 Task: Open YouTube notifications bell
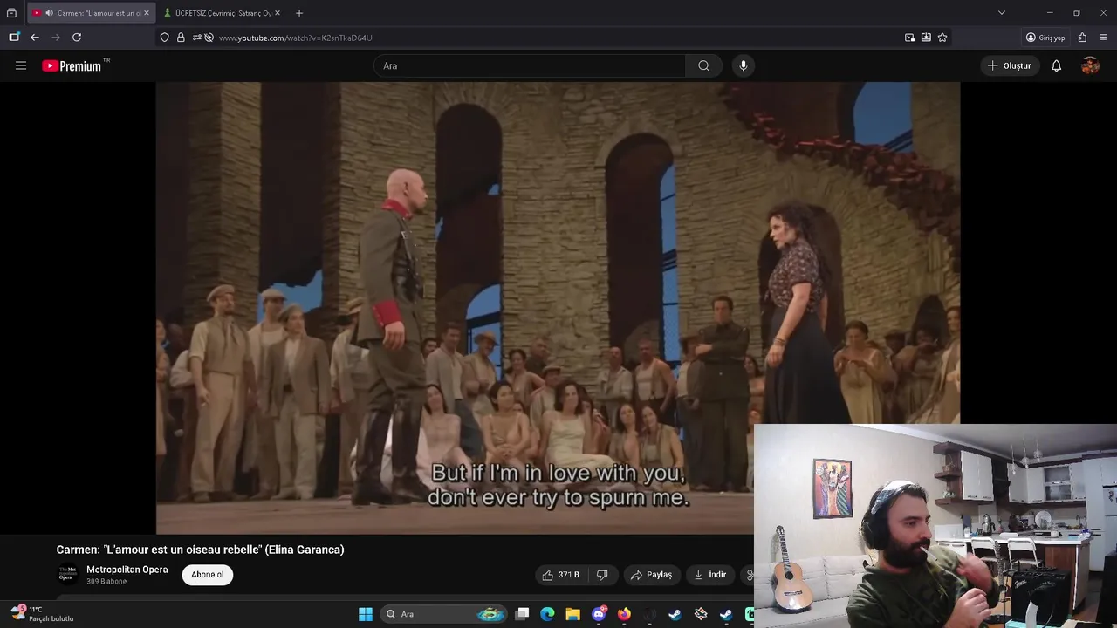coord(1056,65)
